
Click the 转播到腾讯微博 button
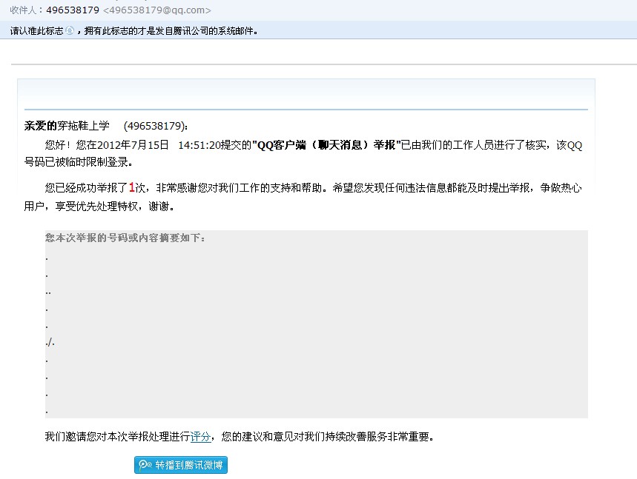click(181, 465)
